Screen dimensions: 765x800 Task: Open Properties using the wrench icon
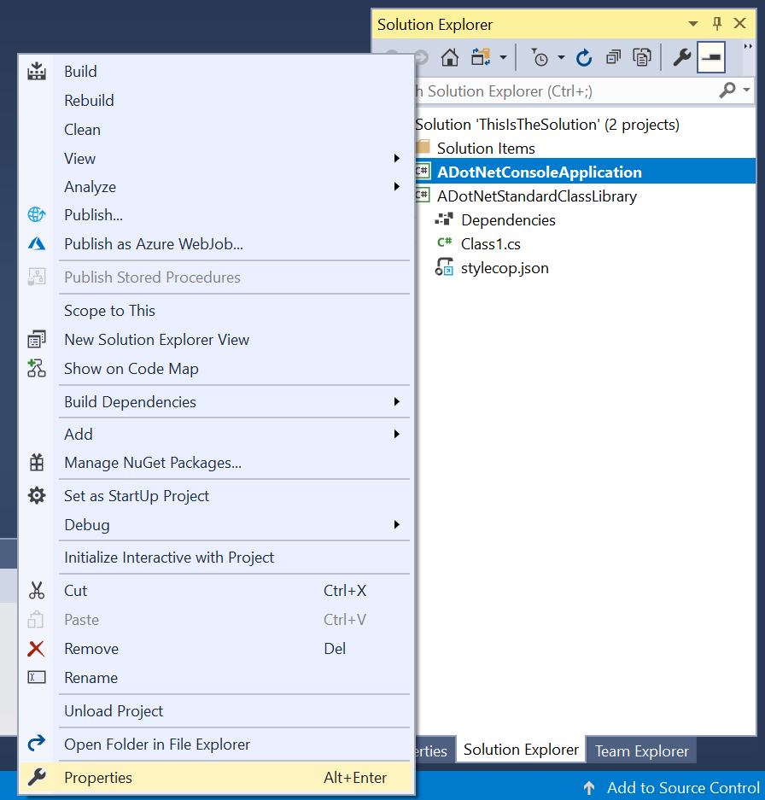[681, 57]
